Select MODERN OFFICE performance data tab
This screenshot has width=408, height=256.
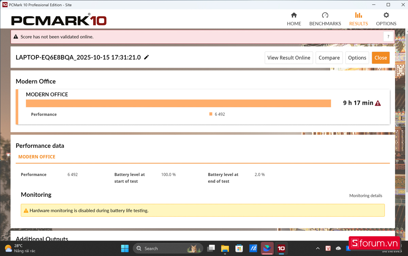coord(37,157)
